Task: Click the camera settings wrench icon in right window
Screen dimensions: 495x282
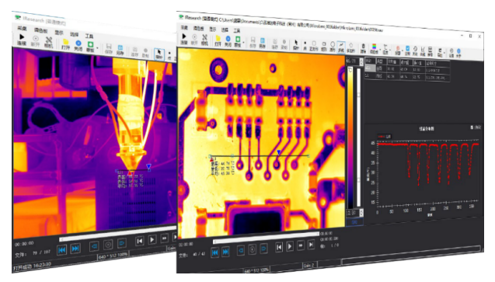Action: click(204, 39)
